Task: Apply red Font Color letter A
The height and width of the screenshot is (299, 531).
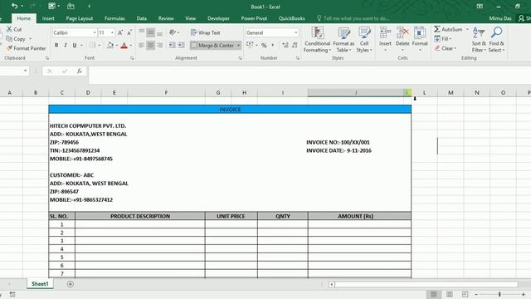Action: pos(124,45)
